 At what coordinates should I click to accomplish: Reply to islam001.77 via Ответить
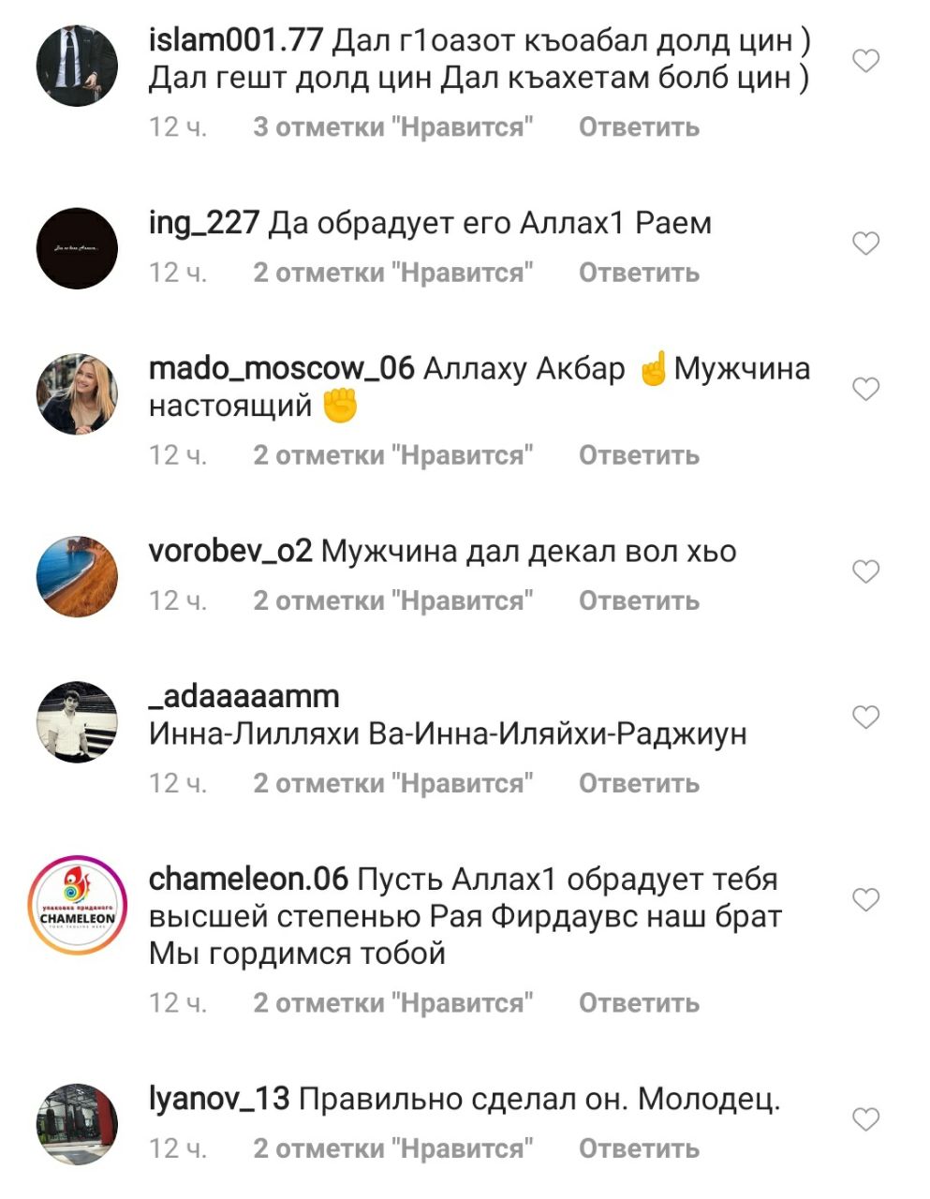point(639,127)
